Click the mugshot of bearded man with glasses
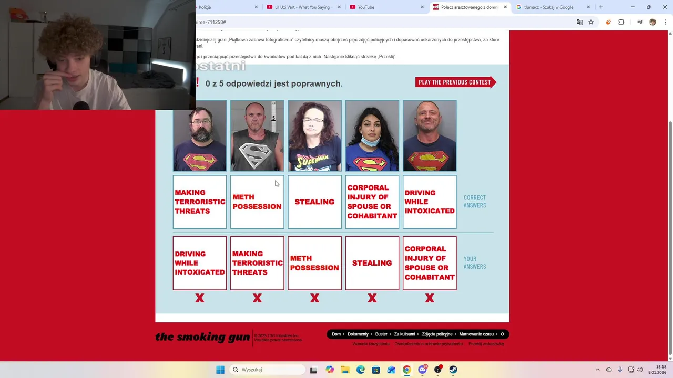The image size is (673, 378). tap(200, 135)
